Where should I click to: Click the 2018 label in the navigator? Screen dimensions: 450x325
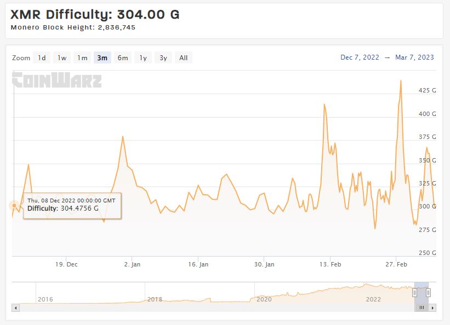point(155,299)
